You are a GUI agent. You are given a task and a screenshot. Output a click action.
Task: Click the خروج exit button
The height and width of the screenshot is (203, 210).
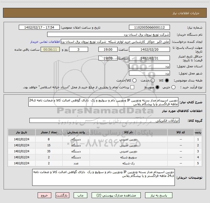[x=44, y=195]
